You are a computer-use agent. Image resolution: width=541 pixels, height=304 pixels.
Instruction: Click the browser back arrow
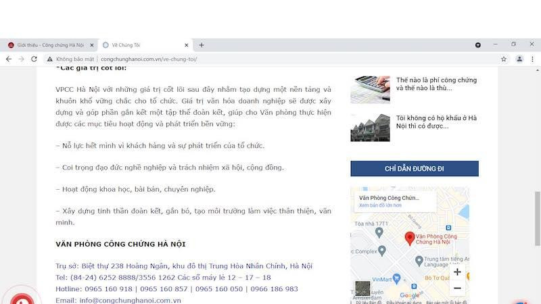tap(9, 59)
